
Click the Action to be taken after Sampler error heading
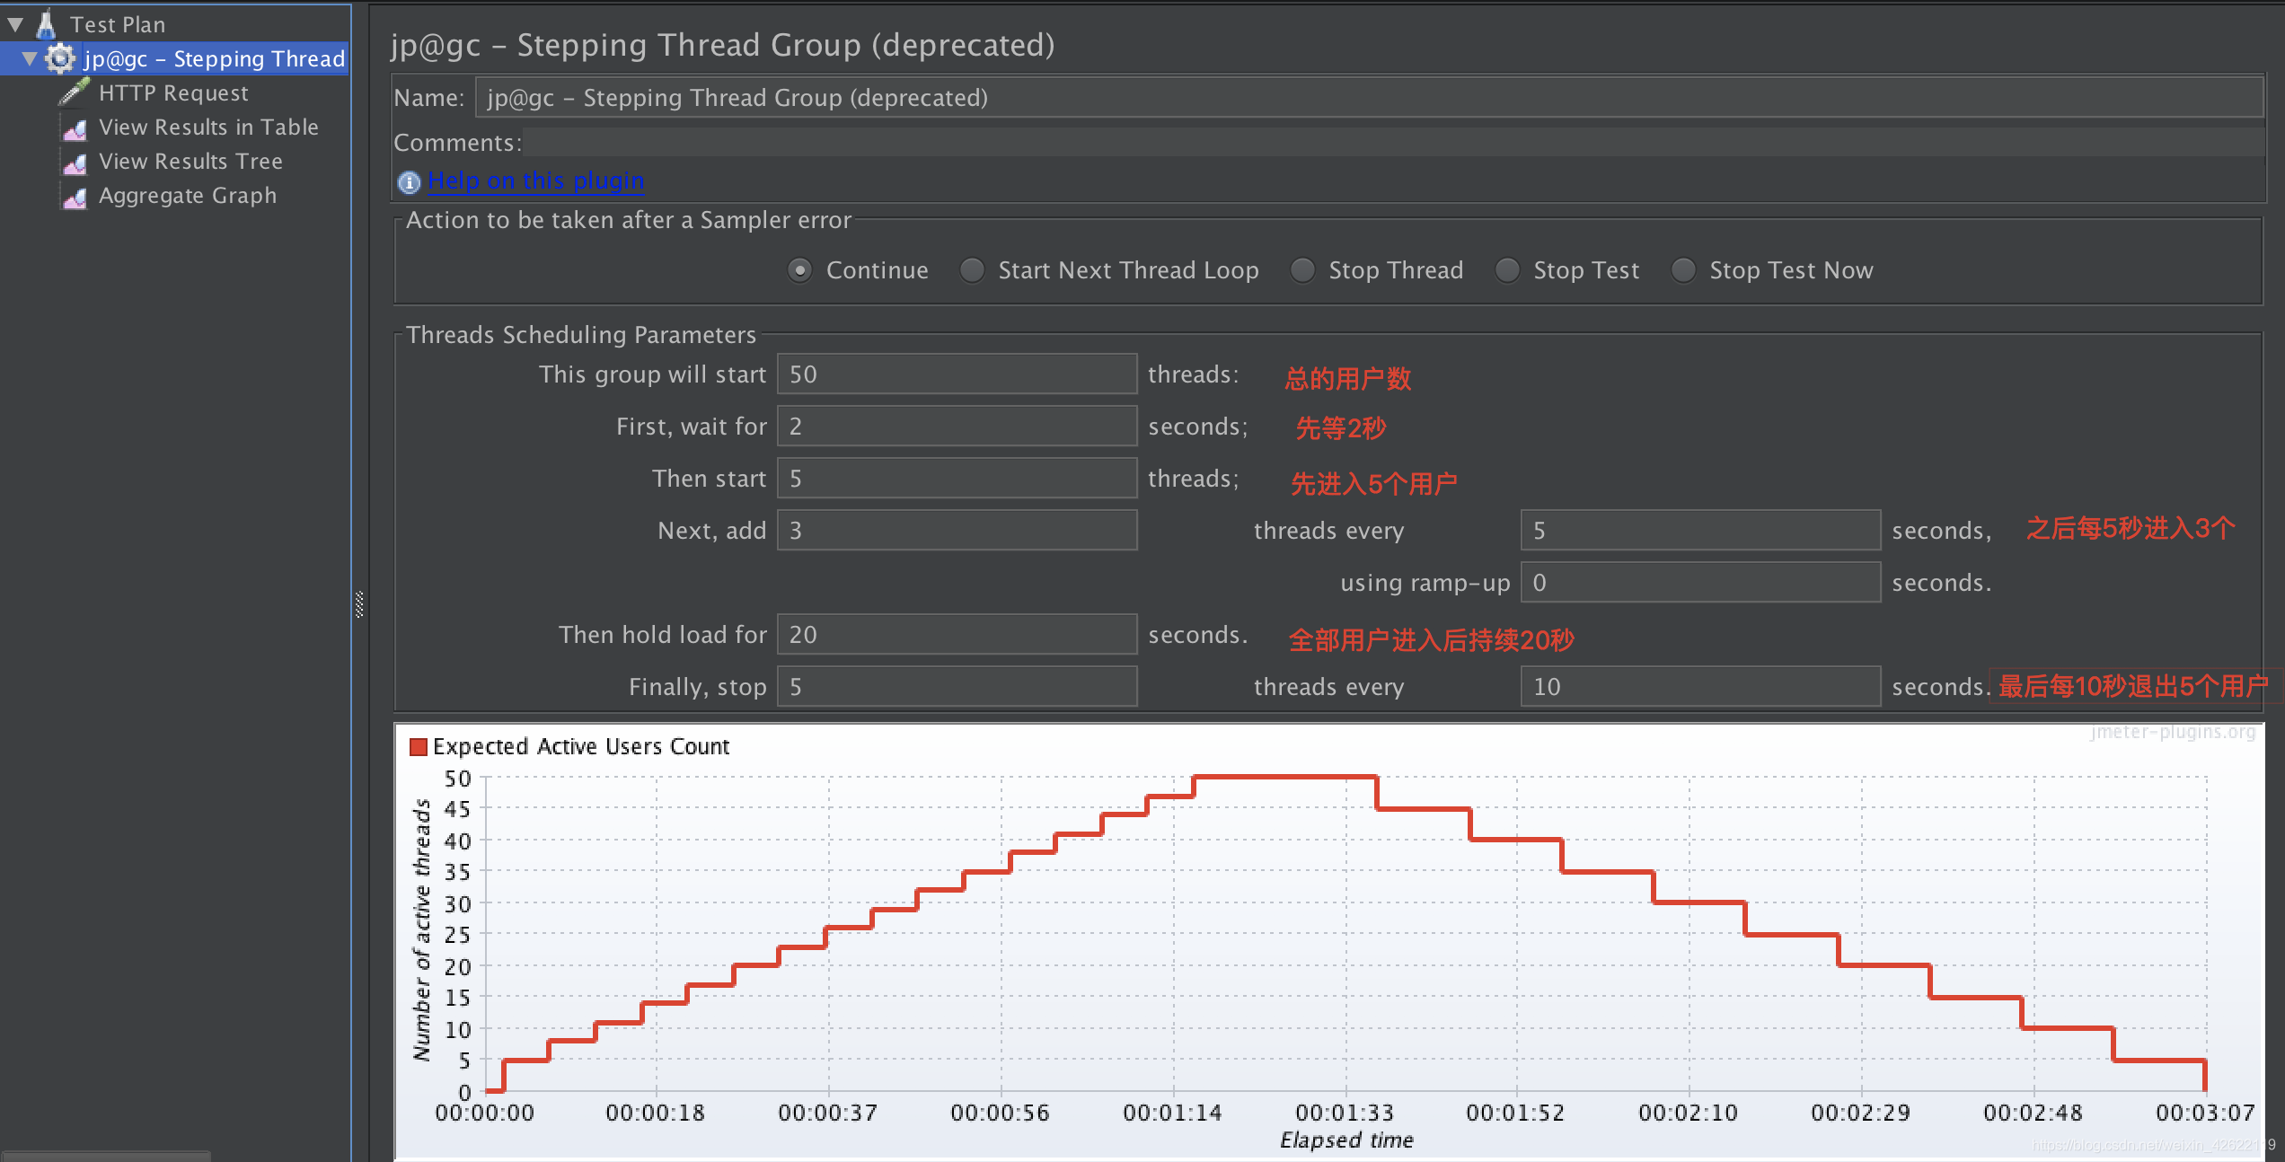point(629,220)
